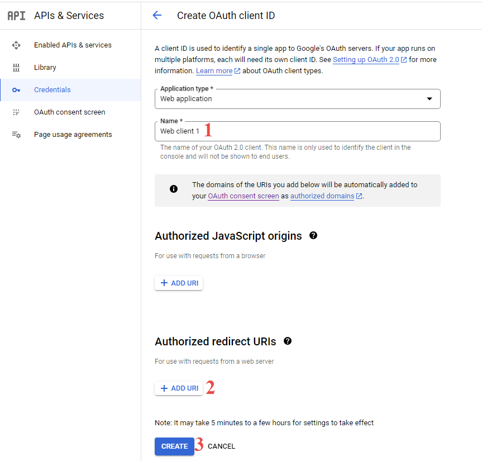
Task: Click external-link icon beside Setting up OAuth 2.0
Action: tap(404, 60)
